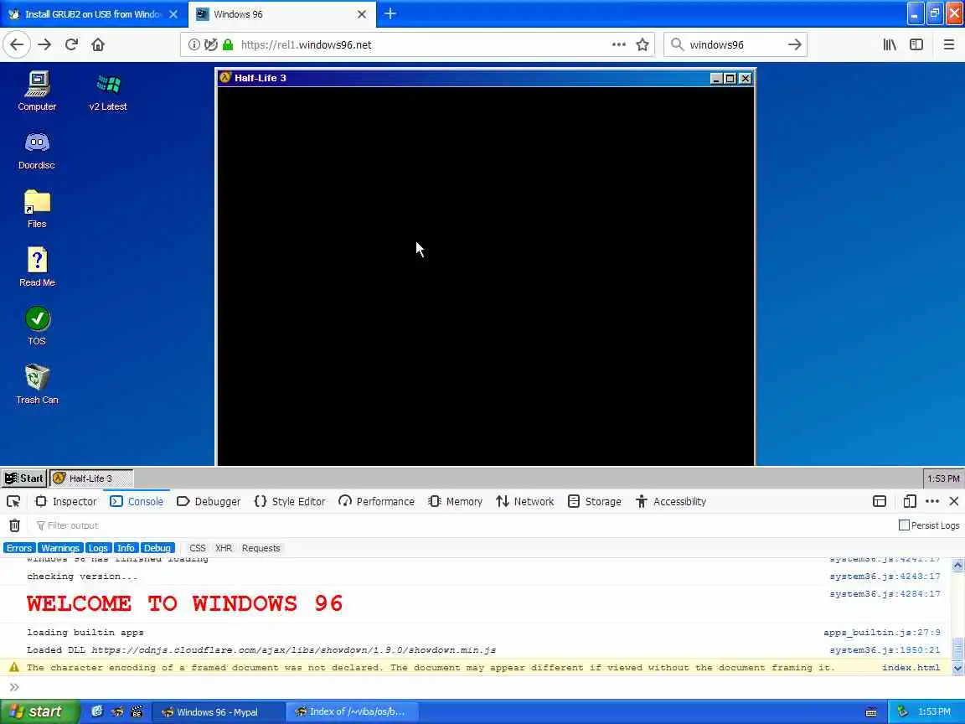Toggle responsive design mode icon
This screenshot has width=965, height=724.
(x=910, y=501)
